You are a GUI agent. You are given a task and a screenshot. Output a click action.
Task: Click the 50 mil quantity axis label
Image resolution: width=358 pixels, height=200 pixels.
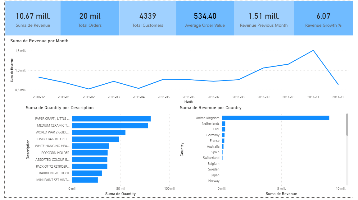coord(120,188)
